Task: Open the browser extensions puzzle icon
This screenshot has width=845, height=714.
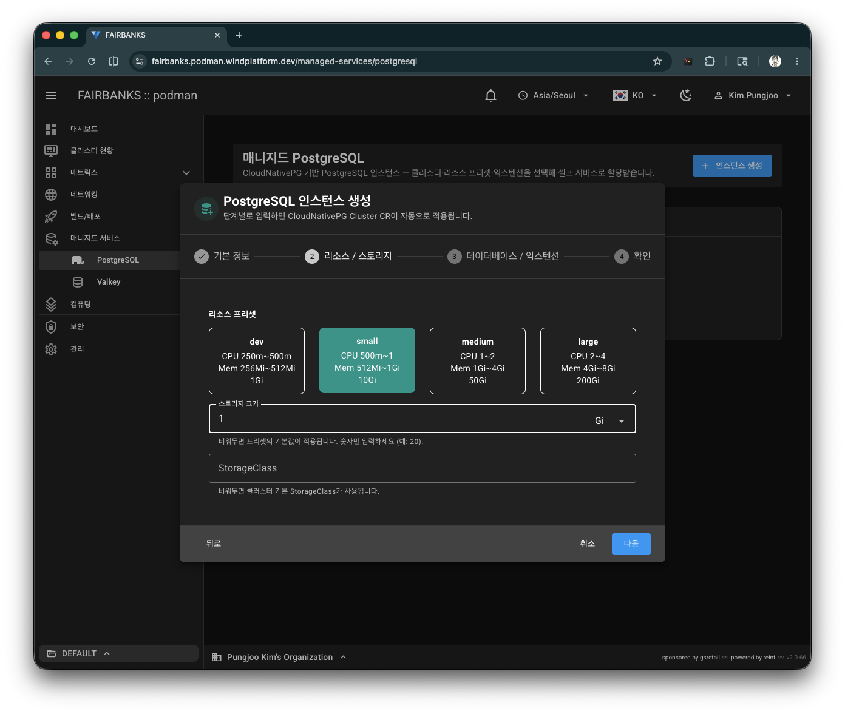Action: (x=710, y=61)
